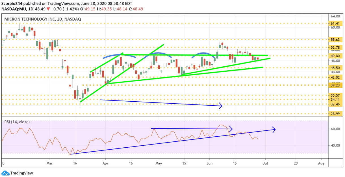This screenshot has height=177, width=345.
Task: Click the Apr label on the time axis
Action: [105, 163]
